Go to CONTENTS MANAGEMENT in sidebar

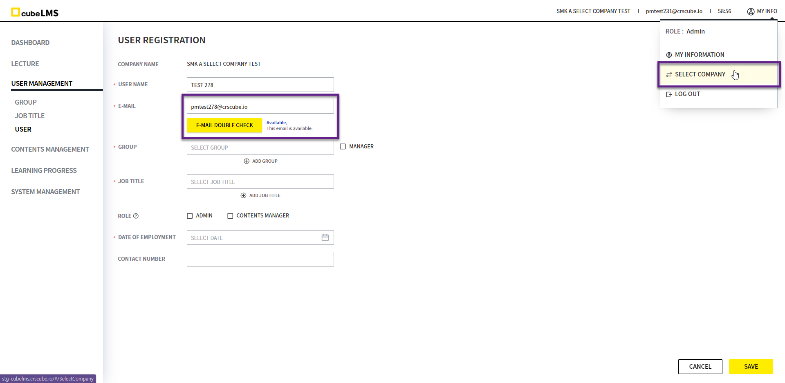point(50,149)
